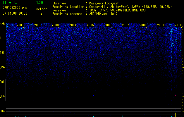
Task: Click the antenna text A504HB(yagi 4el)
Action: tap(103, 14)
